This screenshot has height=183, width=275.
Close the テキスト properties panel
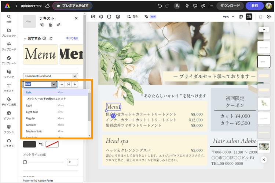click(x=76, y=18)
